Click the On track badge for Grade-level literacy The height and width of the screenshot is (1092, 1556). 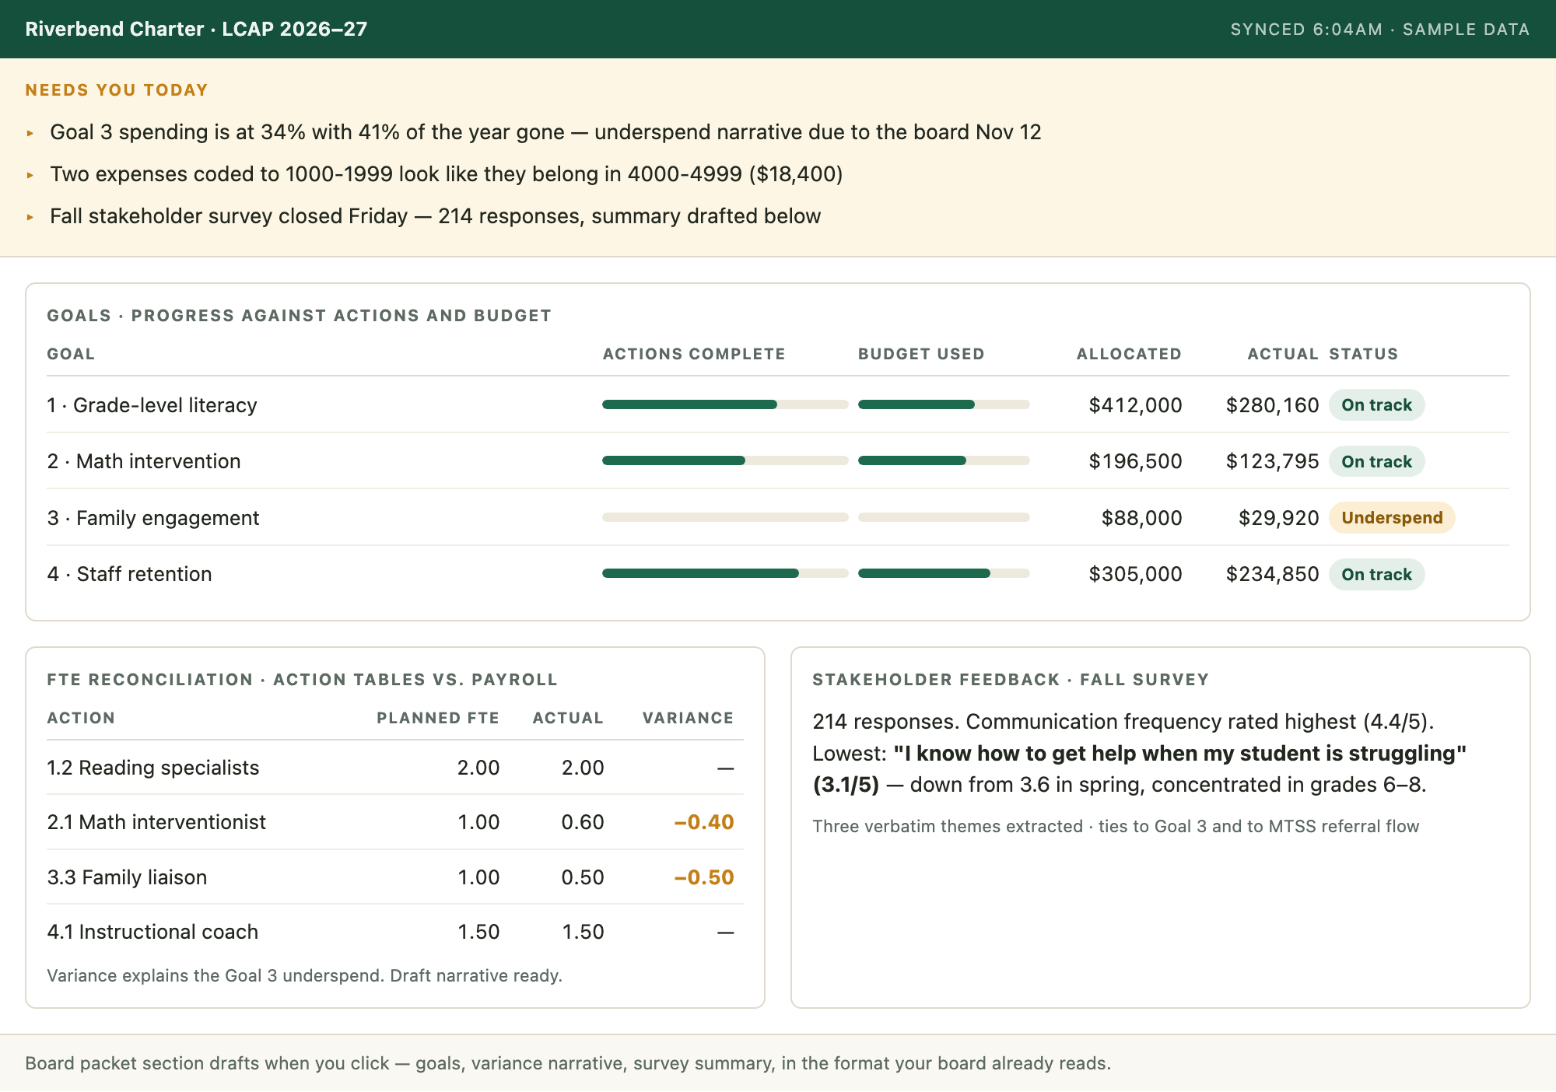pos(1376,405)
